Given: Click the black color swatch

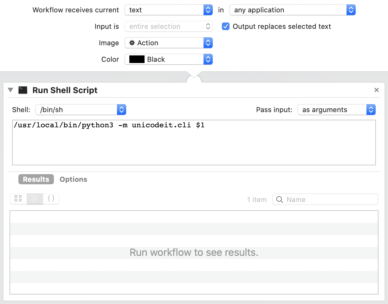Looking at the screenshot, I should (x=137, y=60).
